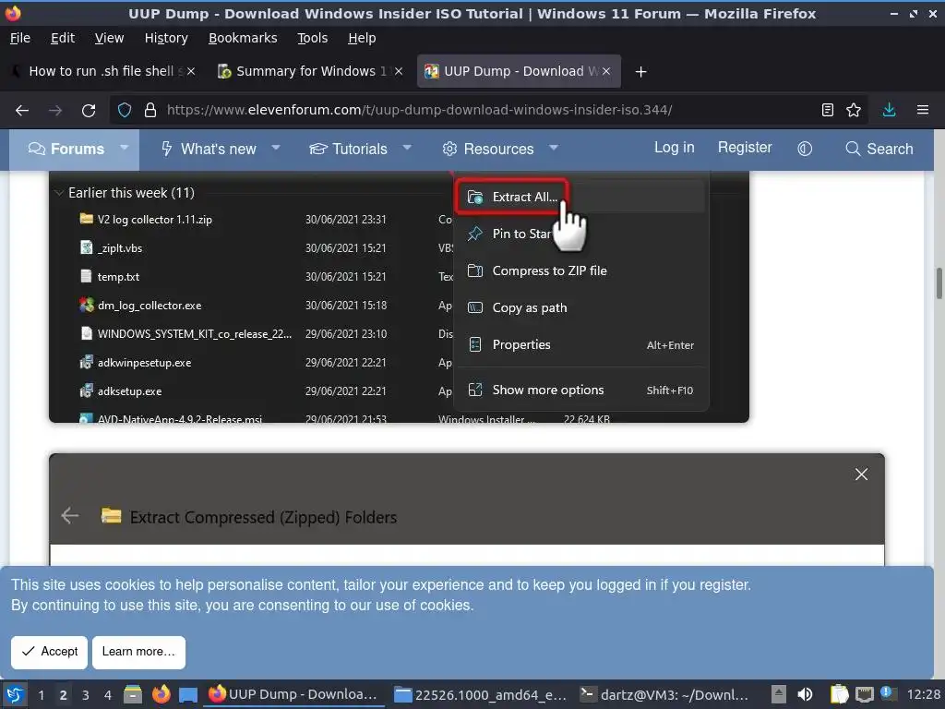
Task: Switch to 'How to run .sh file shell' tab
Action: [x=102, y=71]
